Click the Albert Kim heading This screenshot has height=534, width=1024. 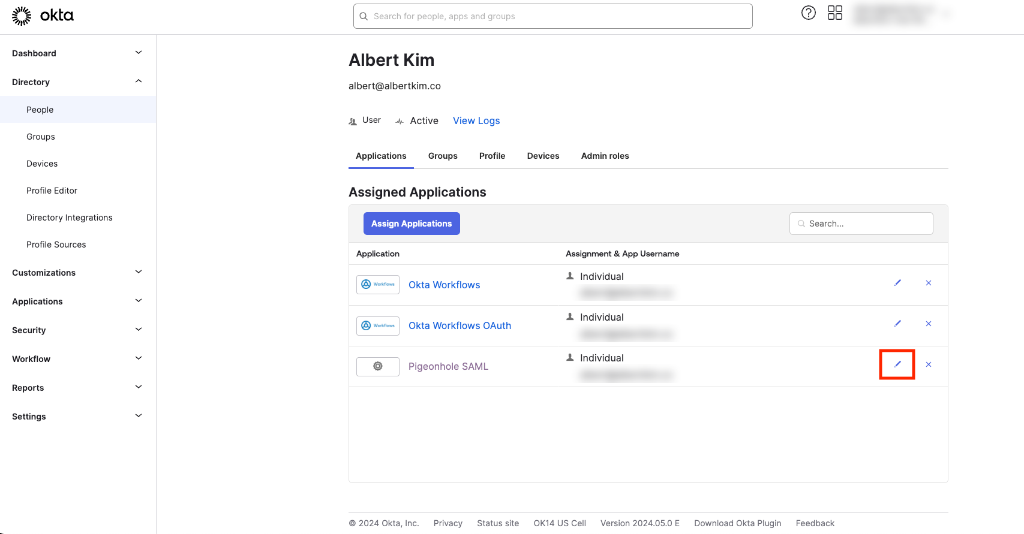(x=392, y=60)
